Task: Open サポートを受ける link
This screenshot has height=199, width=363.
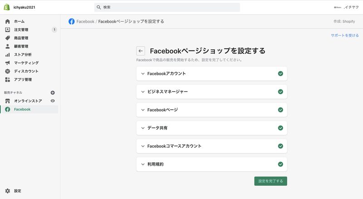Action: click(x=345, y=35)
